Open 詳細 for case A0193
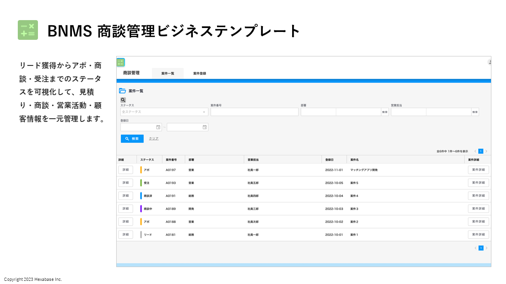Image resolution: width=506 pixels, height=284 pixels. click(125, 183)
